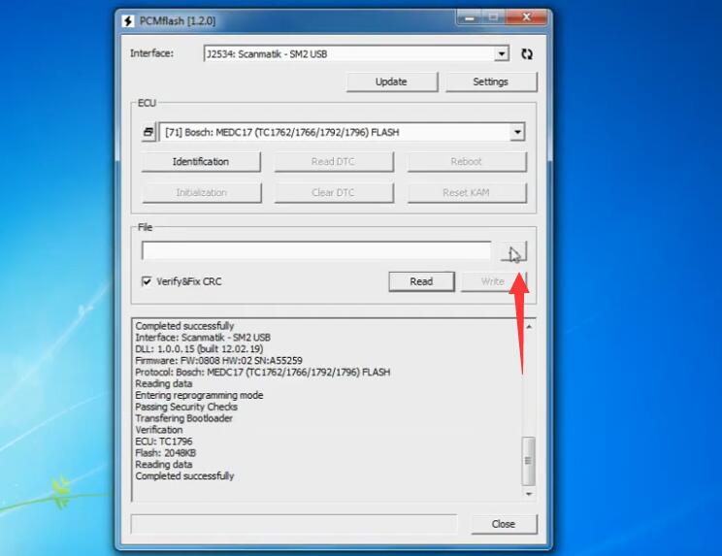This screenshot has height=556, width=722.
Task: Click the Write button
Action: 493,281
